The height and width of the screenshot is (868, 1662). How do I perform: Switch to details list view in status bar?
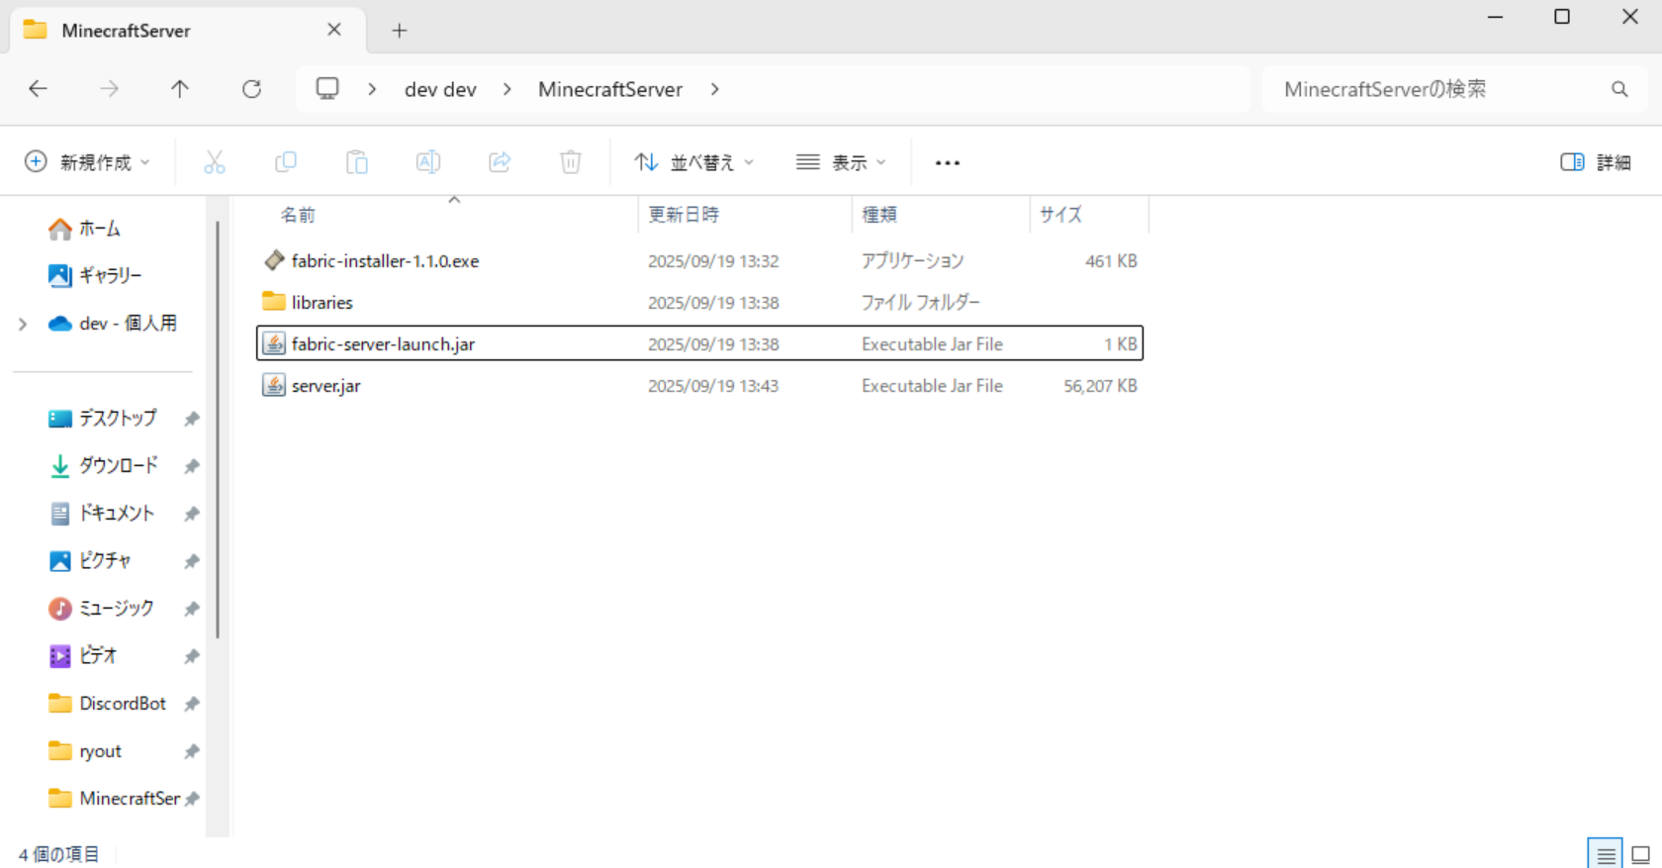tap(1605, 854)
